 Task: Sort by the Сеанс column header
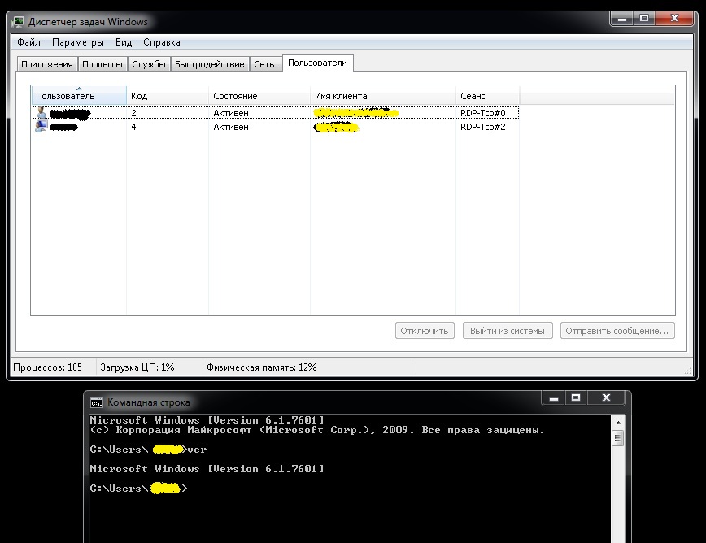(x=488, y=95)
